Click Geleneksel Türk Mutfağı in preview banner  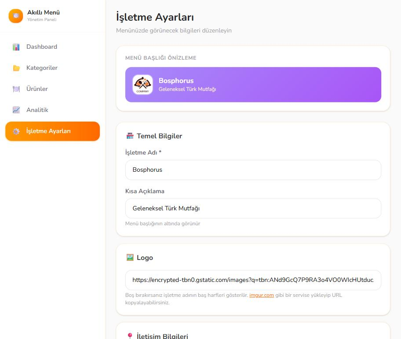click(x=187, y=89)
